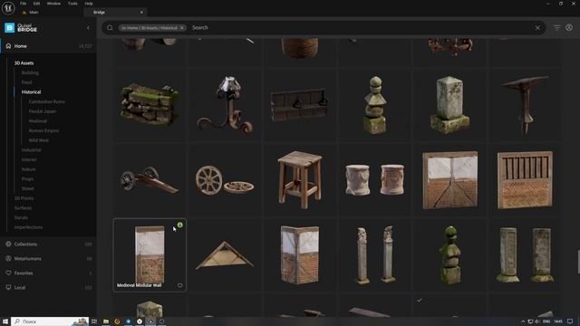Click the green download icon on Medieval Modular Wall

[x=179, y=225]
